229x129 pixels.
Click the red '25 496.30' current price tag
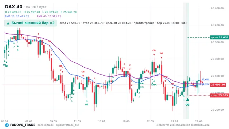(x=218, y=85)
